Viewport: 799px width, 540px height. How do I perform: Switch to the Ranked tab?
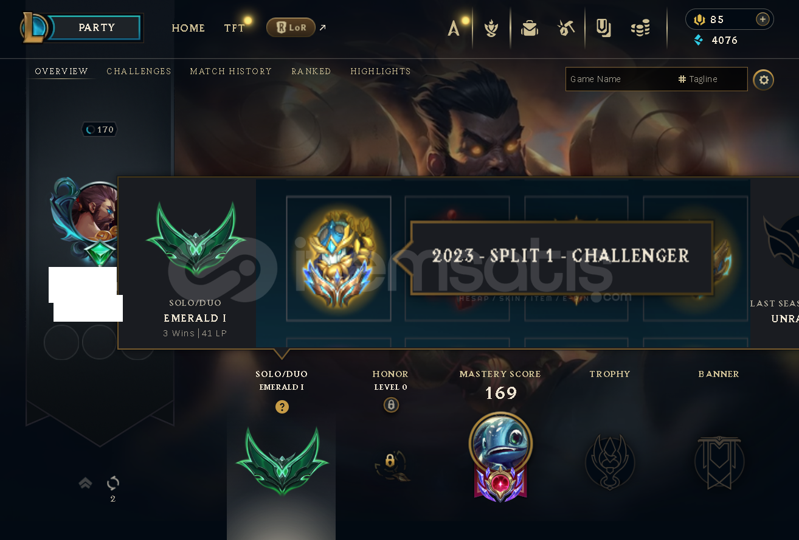coord(311,71)
